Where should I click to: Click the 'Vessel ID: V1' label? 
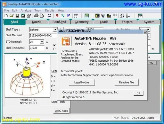click(x=29, y=100)
